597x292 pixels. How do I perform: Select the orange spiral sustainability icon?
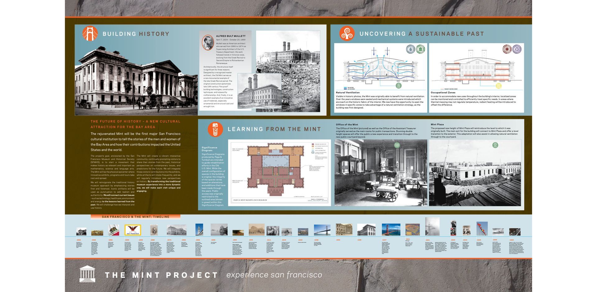coord(347,34)
